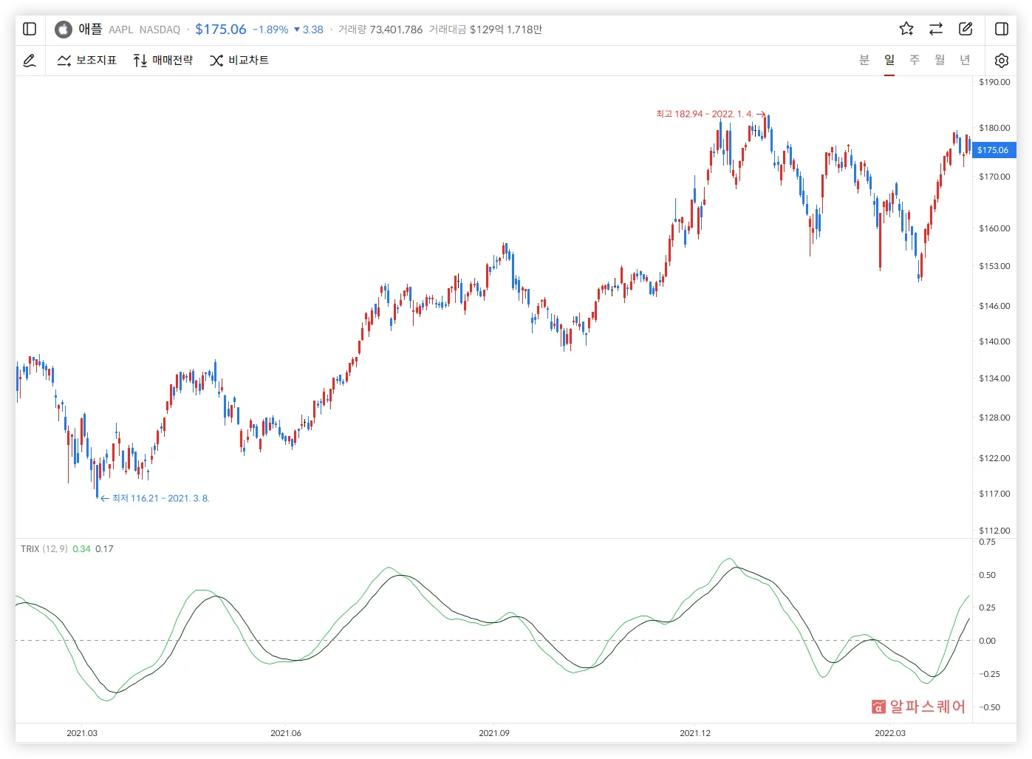1032x759 pixels.
Task: Toggle the right sidebar panel icon
Action: tap(1002, 29)
